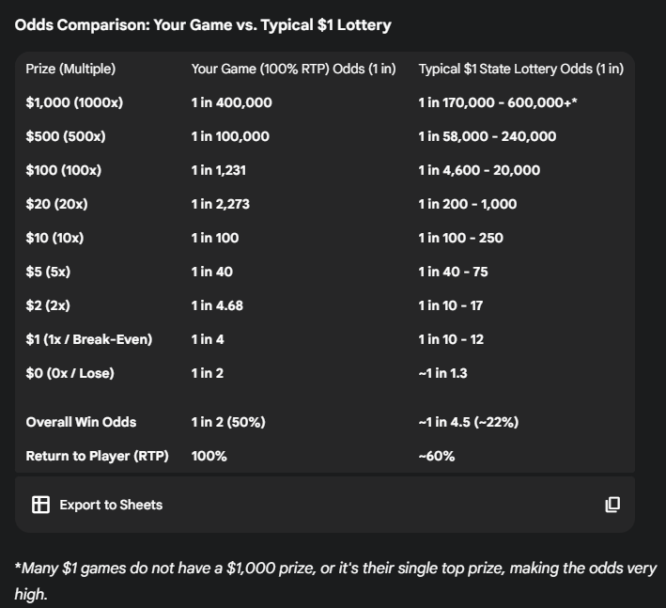The height and width of the screenshot is (608, 666).
Task: Click the Export to Sheets table icon
Action: pos(40,505)
